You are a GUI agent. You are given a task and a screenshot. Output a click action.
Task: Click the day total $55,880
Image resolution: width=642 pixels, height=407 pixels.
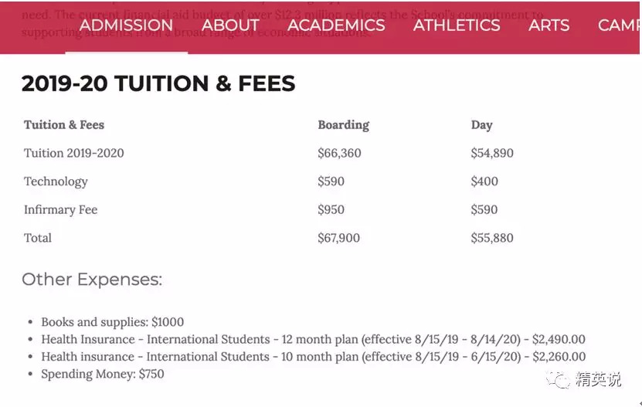tap(492, 238)
